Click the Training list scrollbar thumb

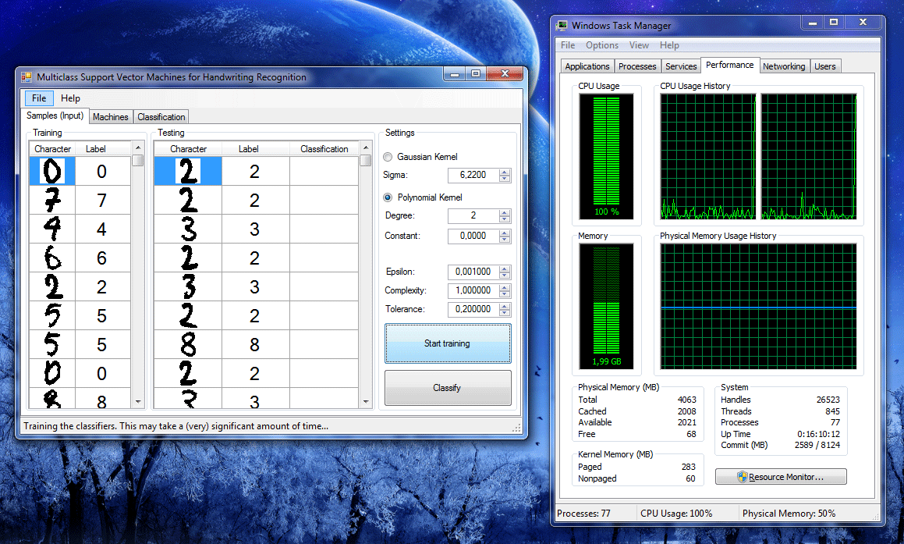point(138,160)
